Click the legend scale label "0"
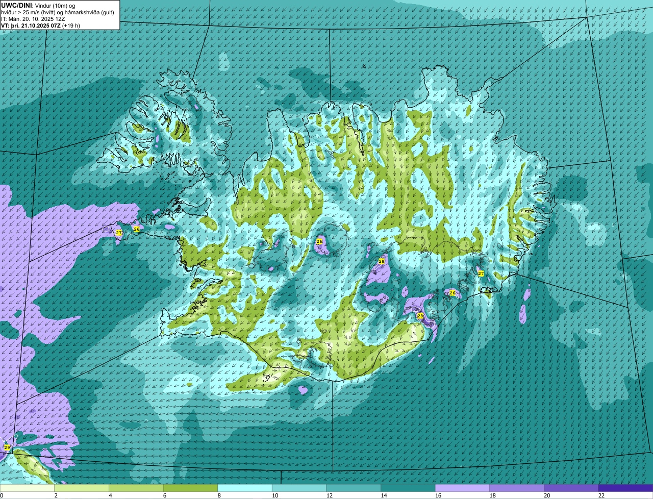The width and height of the screenshot is (653, 499). pos(2,495)
